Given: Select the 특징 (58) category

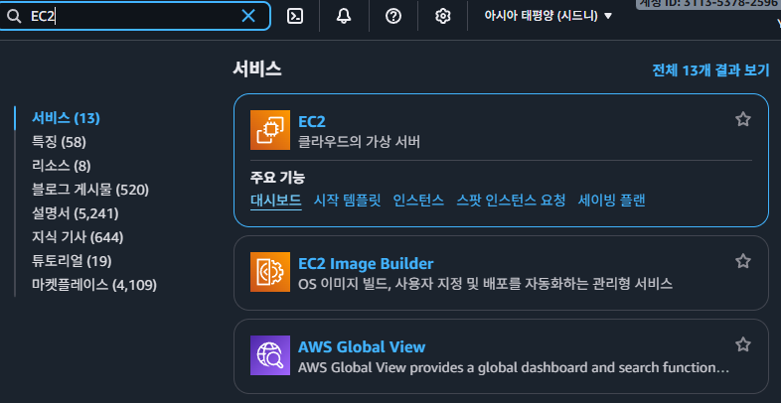Looking at the screenshot, I should pyautogui.click(x=59, y=142).
